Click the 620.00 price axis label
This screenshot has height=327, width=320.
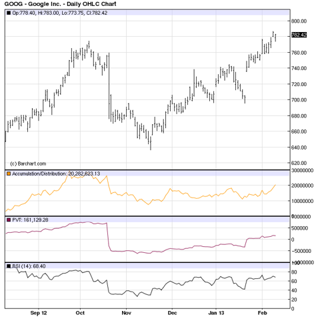coord(299,163)
